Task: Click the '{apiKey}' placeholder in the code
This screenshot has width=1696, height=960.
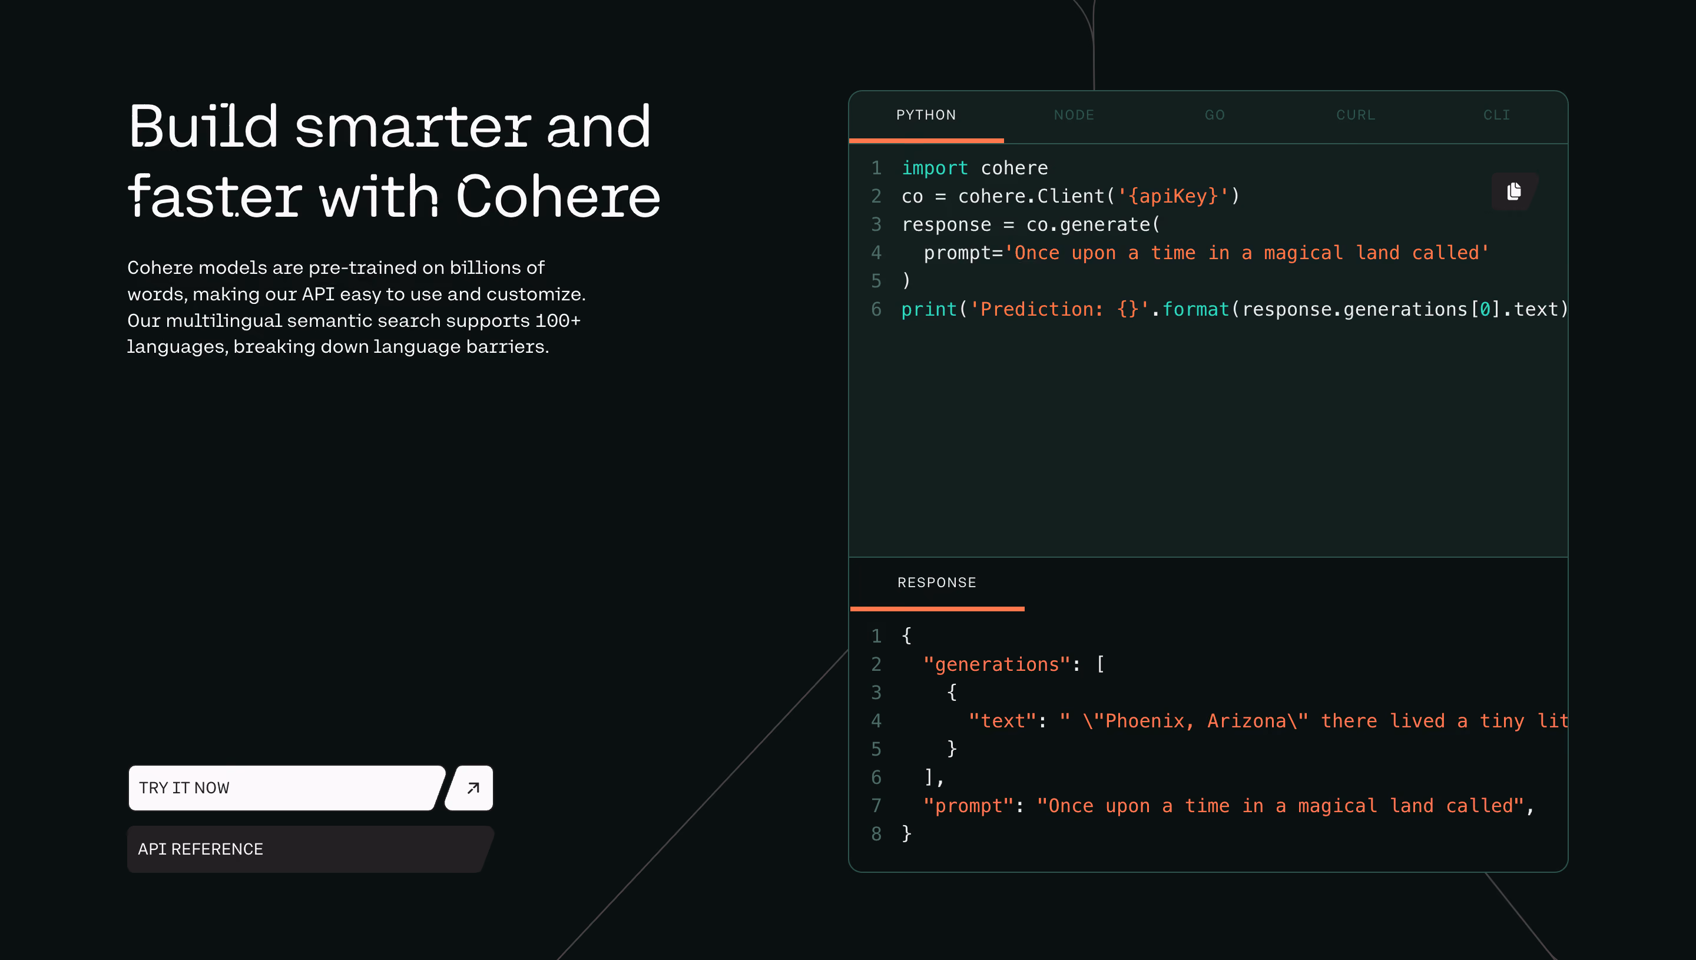Action: [x=1172, y=197]
